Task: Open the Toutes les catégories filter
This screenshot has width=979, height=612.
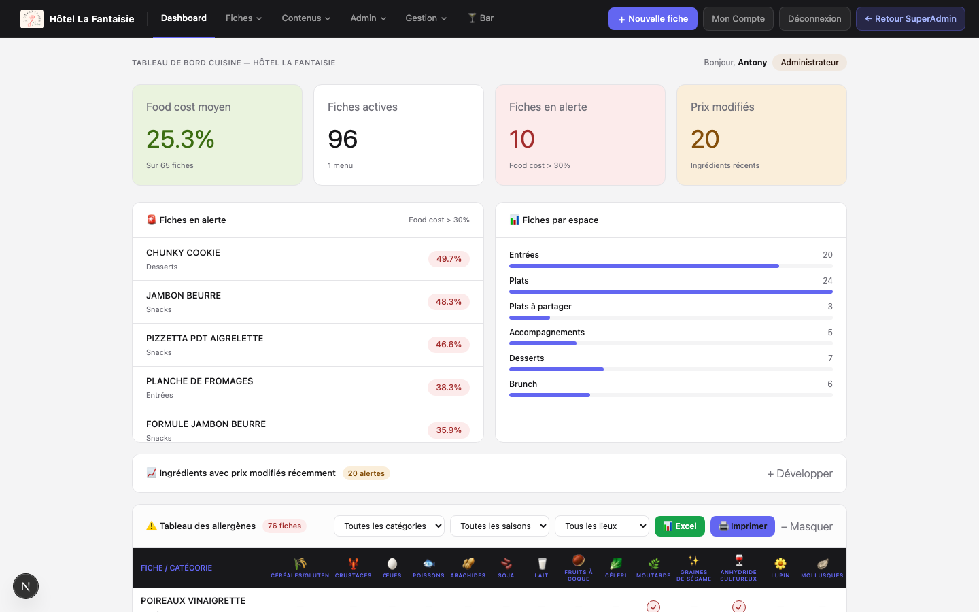Action: (389, 526)
